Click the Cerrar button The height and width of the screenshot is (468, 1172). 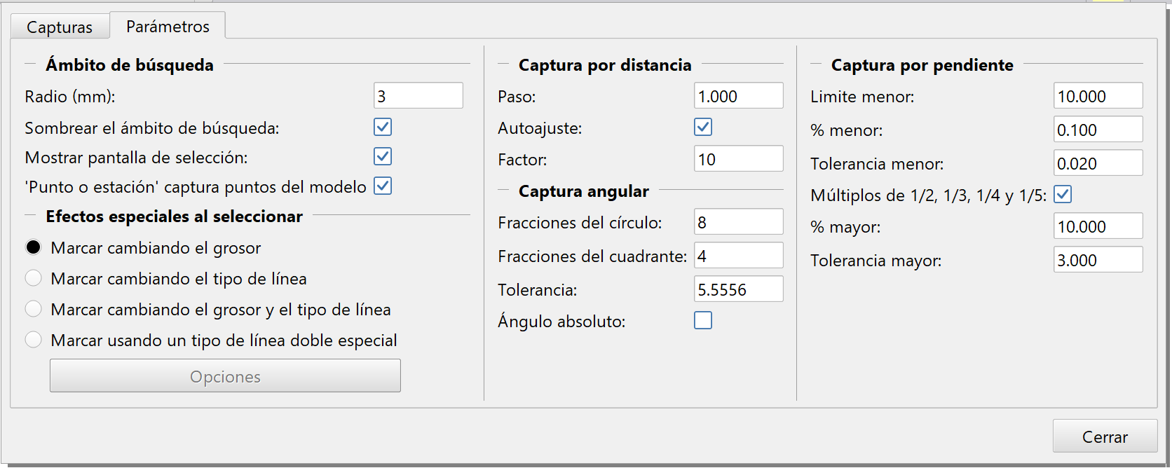click(x=1105, y=436)
